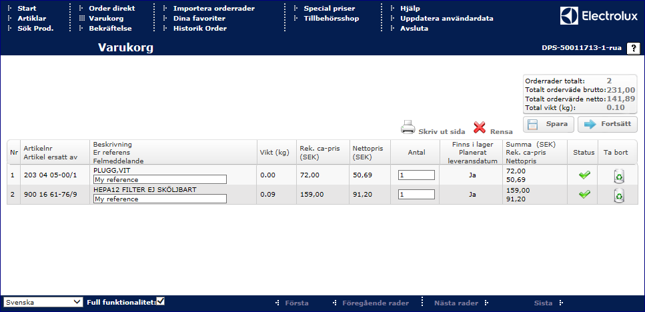Click the reference field for HEPA12 FILTER
The image size is (645, 312).
click(x=160, y=199)
